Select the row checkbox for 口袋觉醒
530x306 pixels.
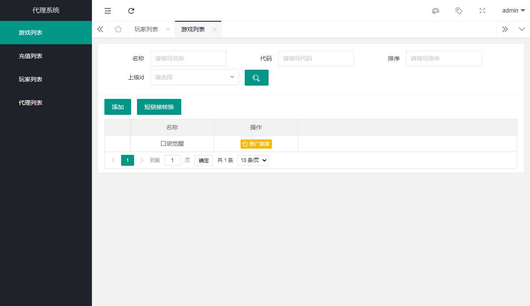[x=117, y=144]
